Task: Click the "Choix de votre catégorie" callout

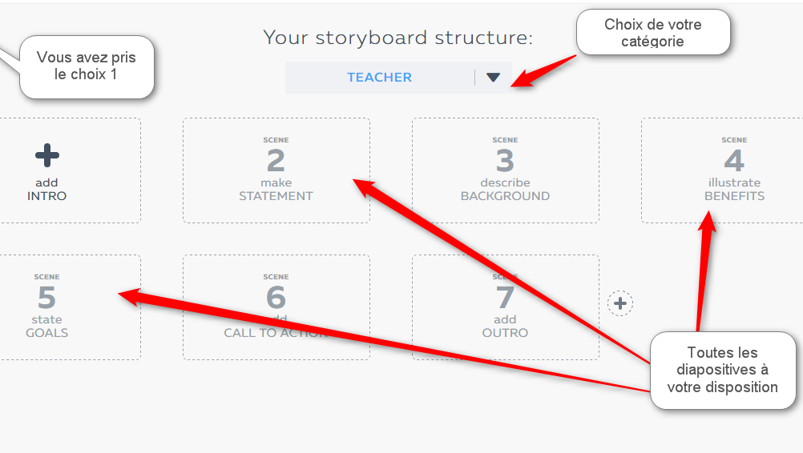Action: (652, 33)
